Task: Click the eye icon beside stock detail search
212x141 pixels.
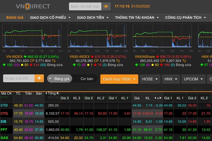Action: 106,7
